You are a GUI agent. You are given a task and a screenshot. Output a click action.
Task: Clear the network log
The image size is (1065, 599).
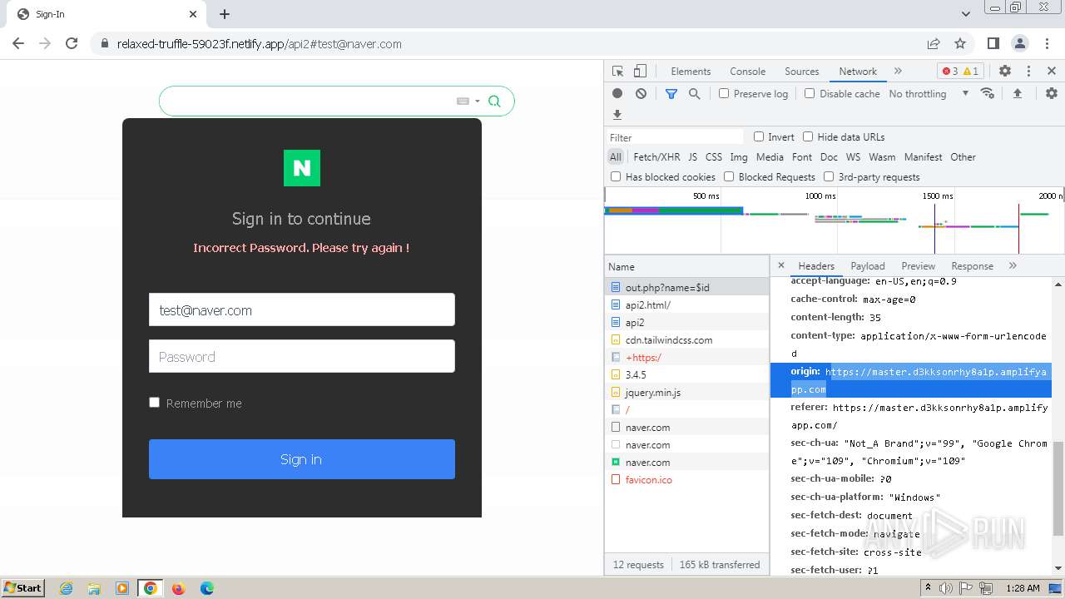point(641,94)
